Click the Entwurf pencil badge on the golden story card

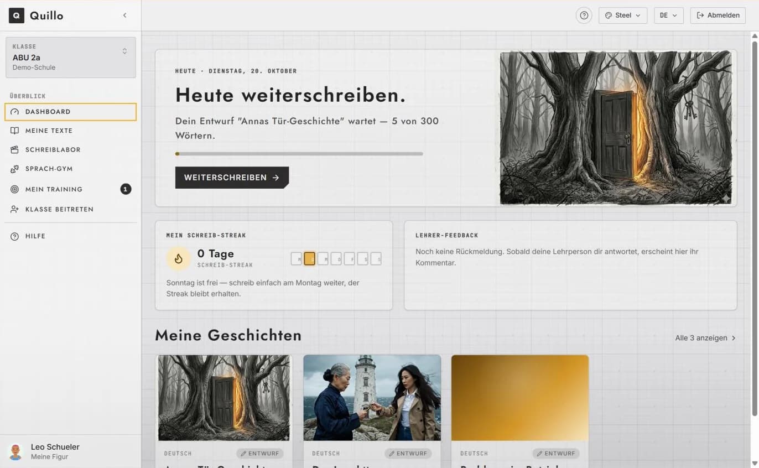(556, 454)
